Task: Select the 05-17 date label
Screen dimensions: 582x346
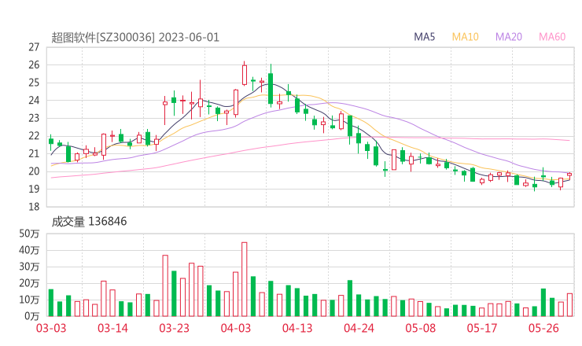Action: point(482,328)
